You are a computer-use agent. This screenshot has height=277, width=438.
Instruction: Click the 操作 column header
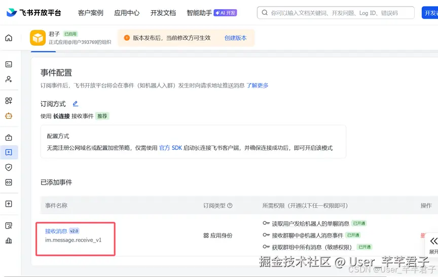coord(426,206)
